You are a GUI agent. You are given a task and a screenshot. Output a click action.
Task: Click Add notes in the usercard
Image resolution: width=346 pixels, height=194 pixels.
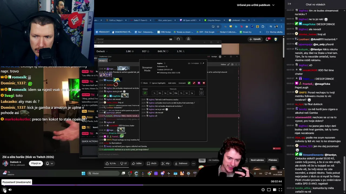point(172,83)
